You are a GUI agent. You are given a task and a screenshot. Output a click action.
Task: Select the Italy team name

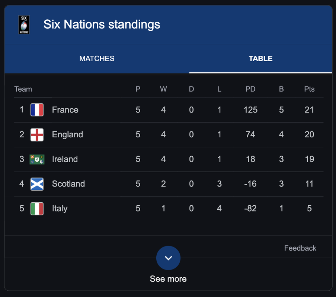(x=60, y=209)
